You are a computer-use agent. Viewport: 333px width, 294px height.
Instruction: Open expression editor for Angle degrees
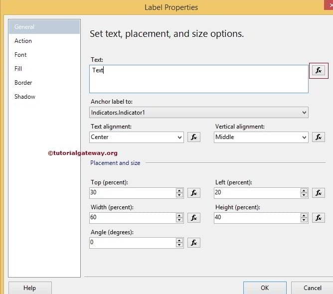pos(194,243)
